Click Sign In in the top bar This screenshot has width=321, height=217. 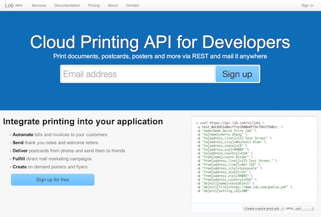[307, 5]
